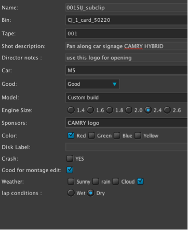Click the empty Disk Label field
The width and height of the screenshot is (188, 230).
click(x=127, y=147)
